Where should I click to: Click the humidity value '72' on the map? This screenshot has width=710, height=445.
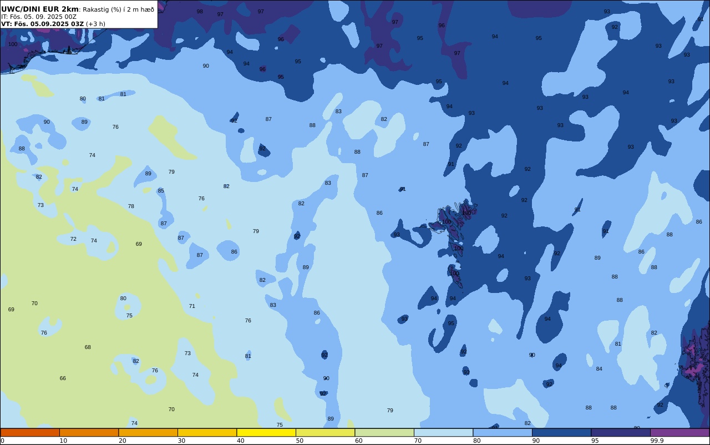pyautogui.click(x=73, y=239)
